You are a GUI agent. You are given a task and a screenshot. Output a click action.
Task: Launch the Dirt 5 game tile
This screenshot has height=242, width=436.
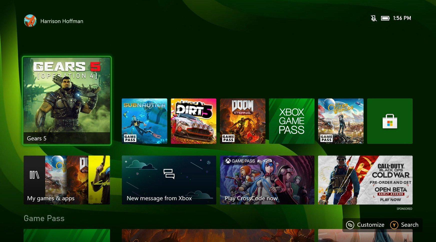coord(193,121)
